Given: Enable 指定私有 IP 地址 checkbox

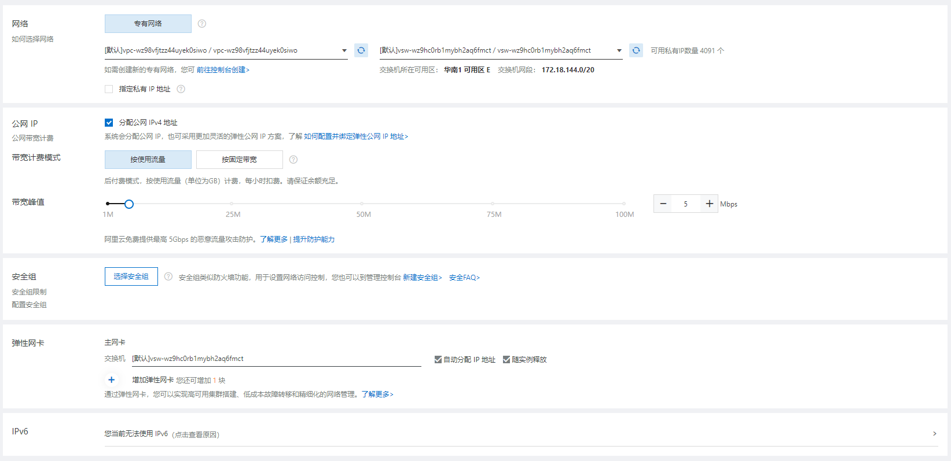Looking at the screenshot, I should point(109,89).
